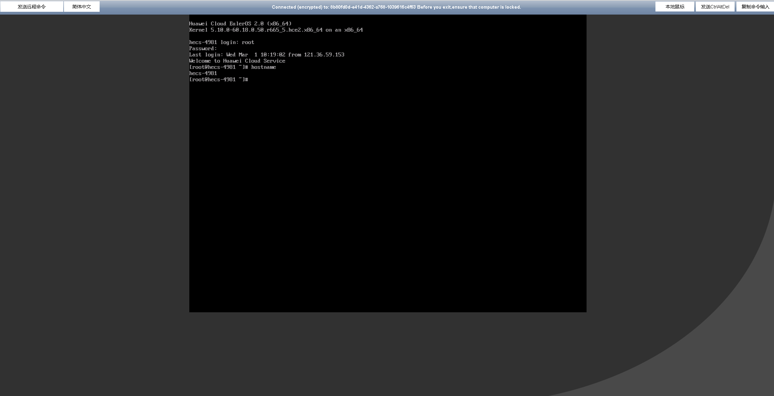Click the hecs-4981 login: root line

click(222, 42)
